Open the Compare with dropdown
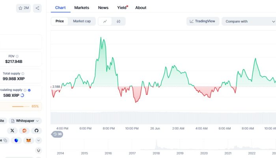Image resolution: width=276 pixels, height=158 pixels. [x=248, y=21]
